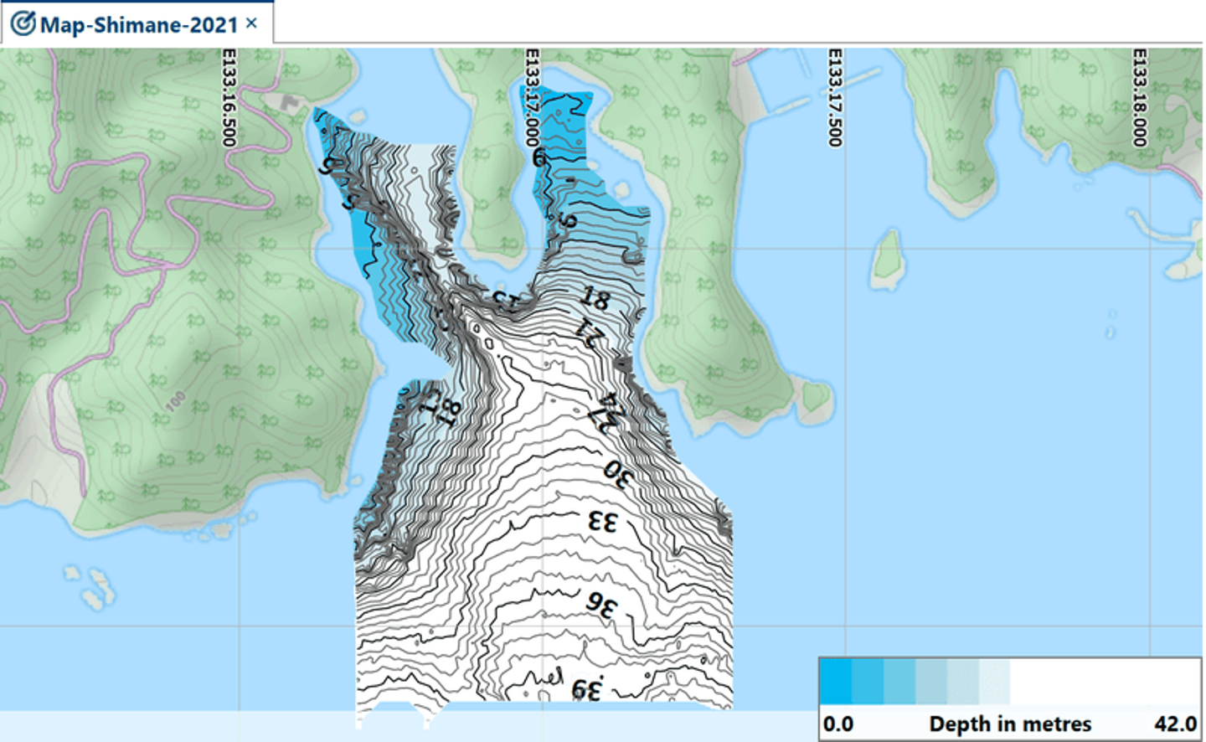
Task: Click the 36 metre contour label
Action: (601, 603)
